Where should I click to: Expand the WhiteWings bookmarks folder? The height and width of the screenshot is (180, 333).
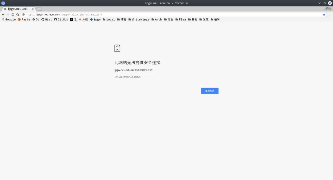pos(138,19)
